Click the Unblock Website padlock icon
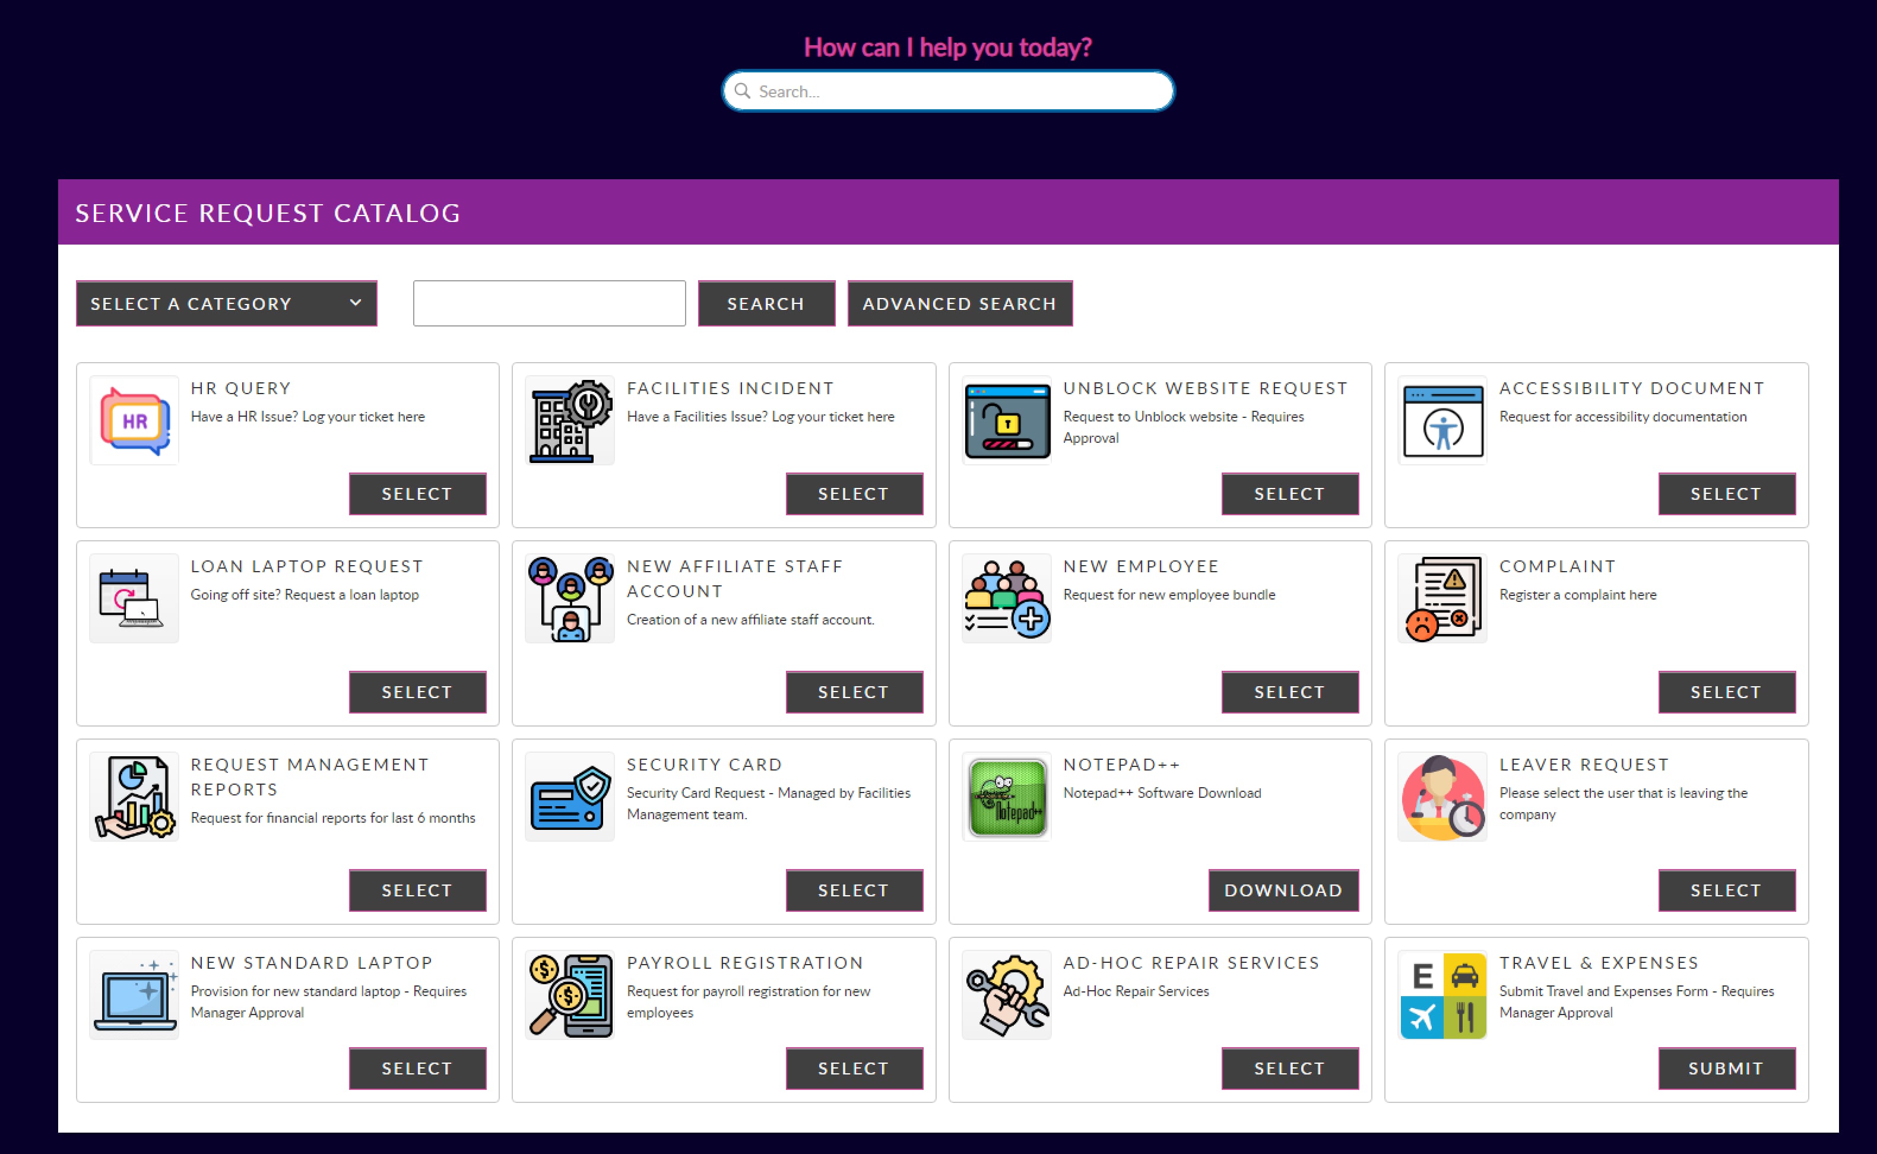Viewport: 1877px width, 1154px height. [x=1006, y=420]
